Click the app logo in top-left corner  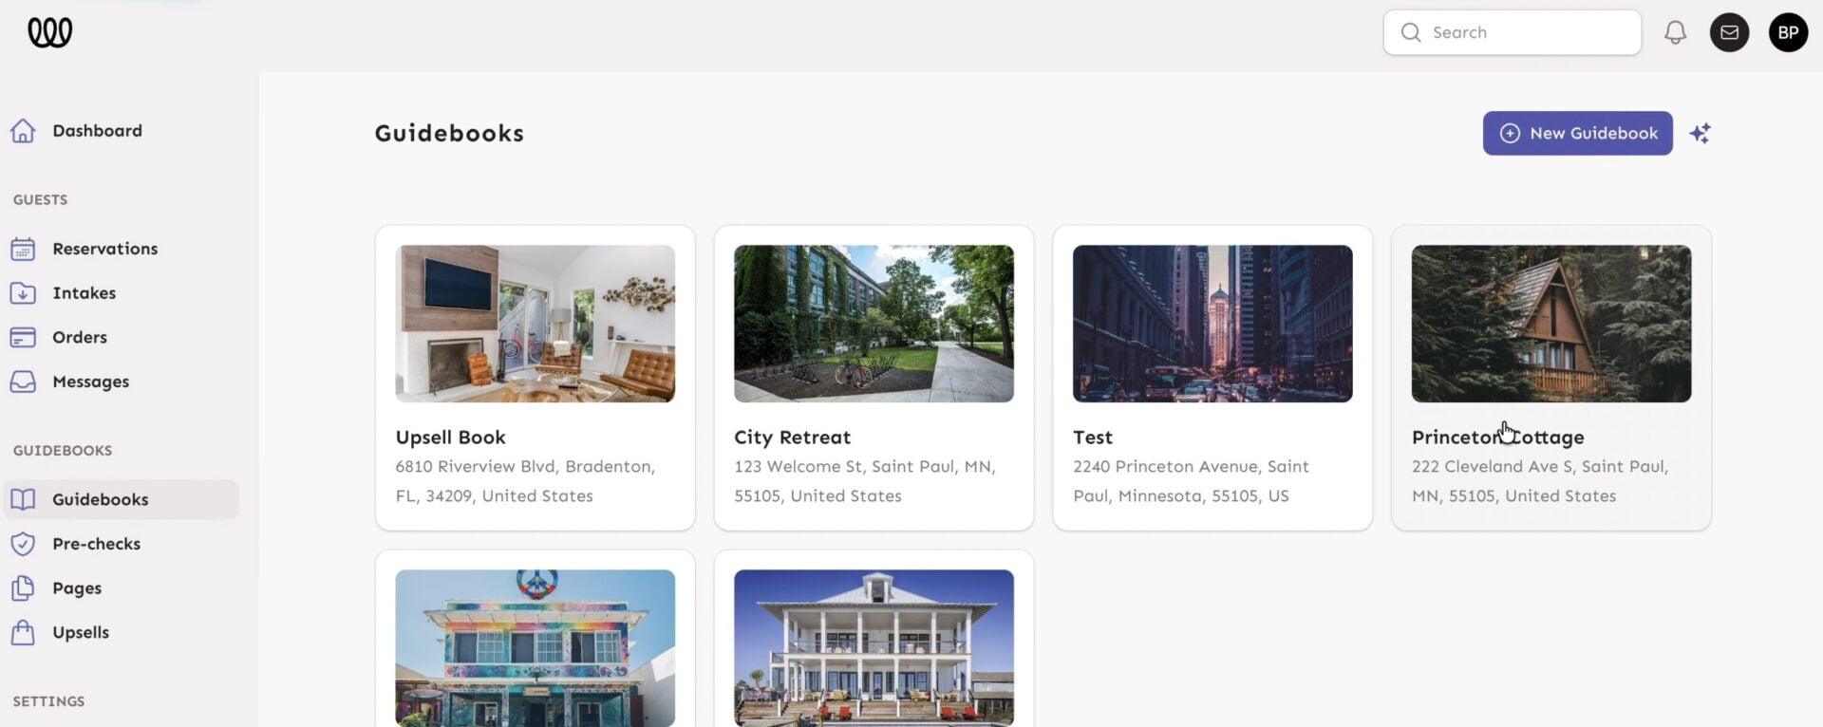coord(49,32)
